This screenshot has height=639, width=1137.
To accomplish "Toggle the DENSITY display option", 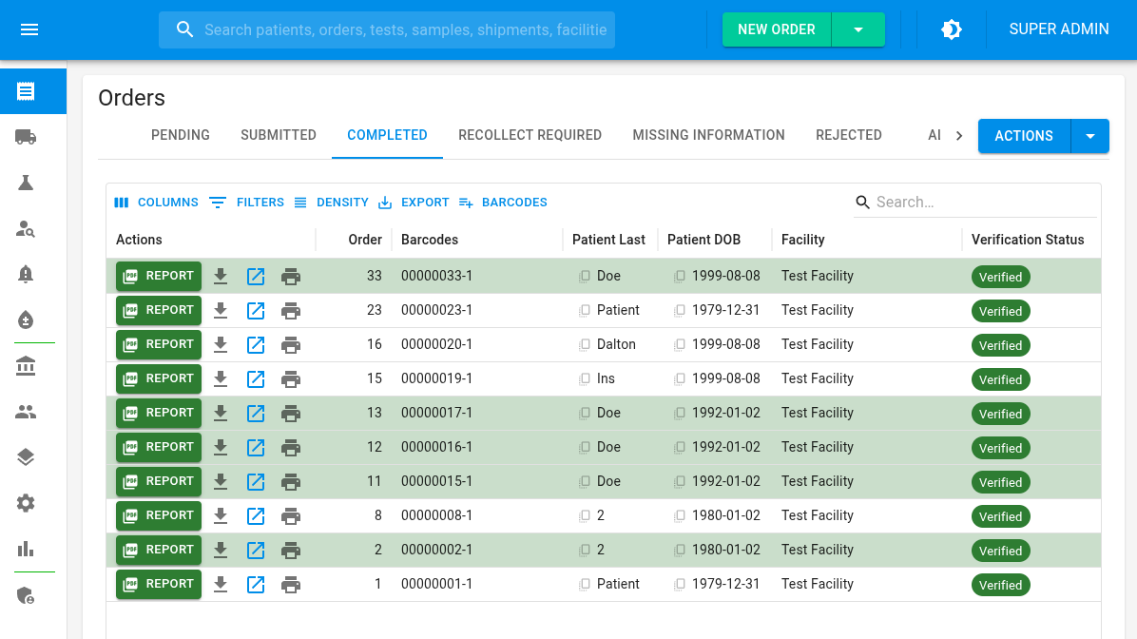I will pos(332,202).
